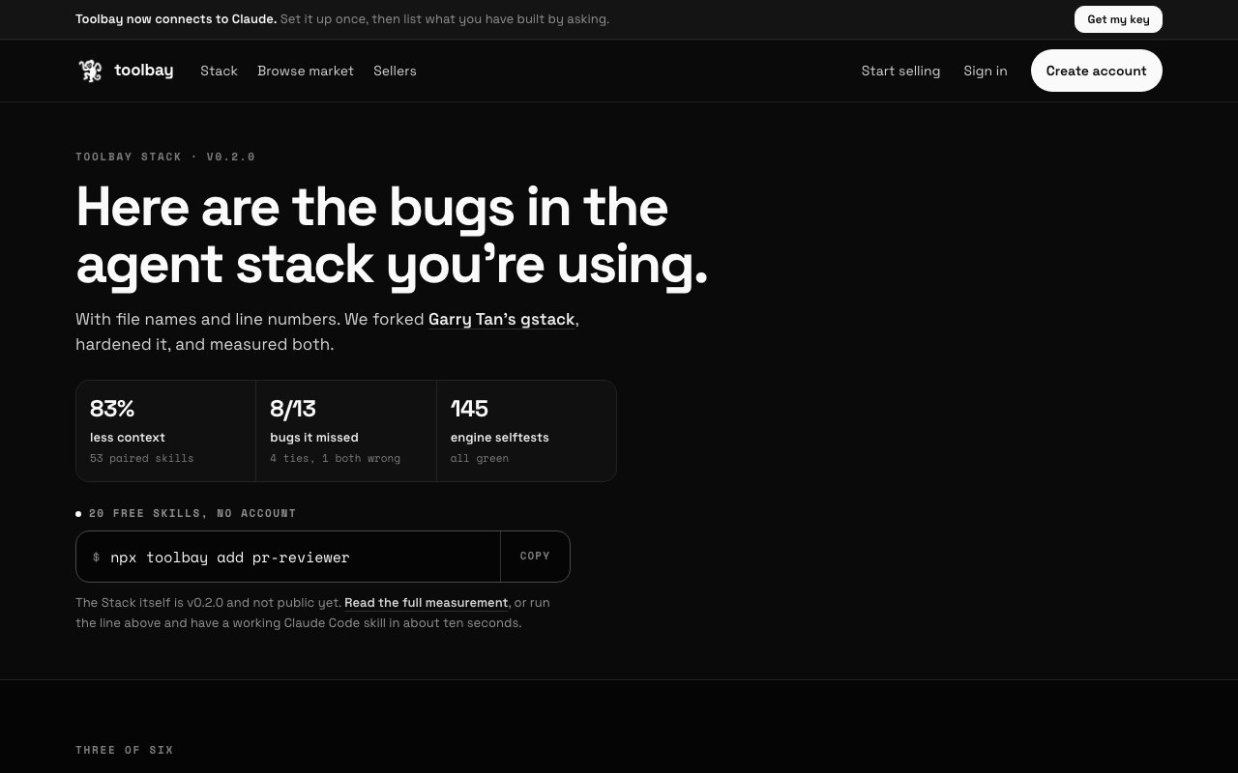Click Get my key in announcement bar
Viewport: 1238px width, 773px height.
click(x=1118, y=19)
